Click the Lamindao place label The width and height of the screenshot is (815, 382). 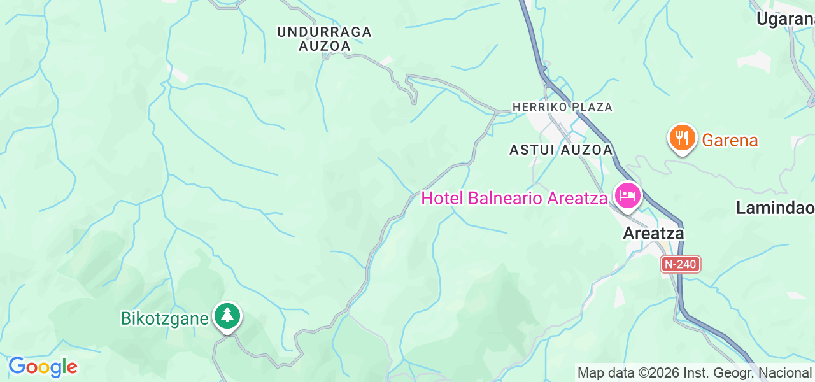point(776,208)
